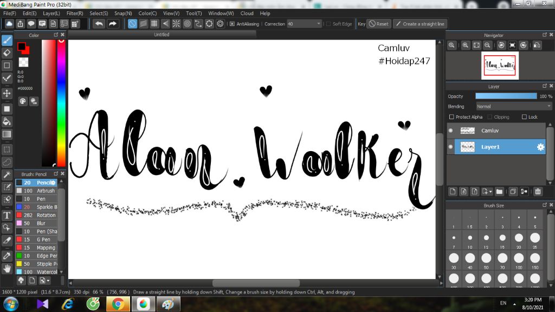Open the File menu
The image size is (555, 312).
9,13
